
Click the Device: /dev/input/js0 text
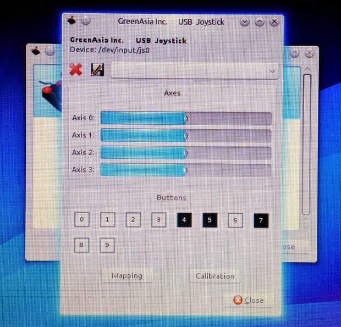tap(110, 50)
